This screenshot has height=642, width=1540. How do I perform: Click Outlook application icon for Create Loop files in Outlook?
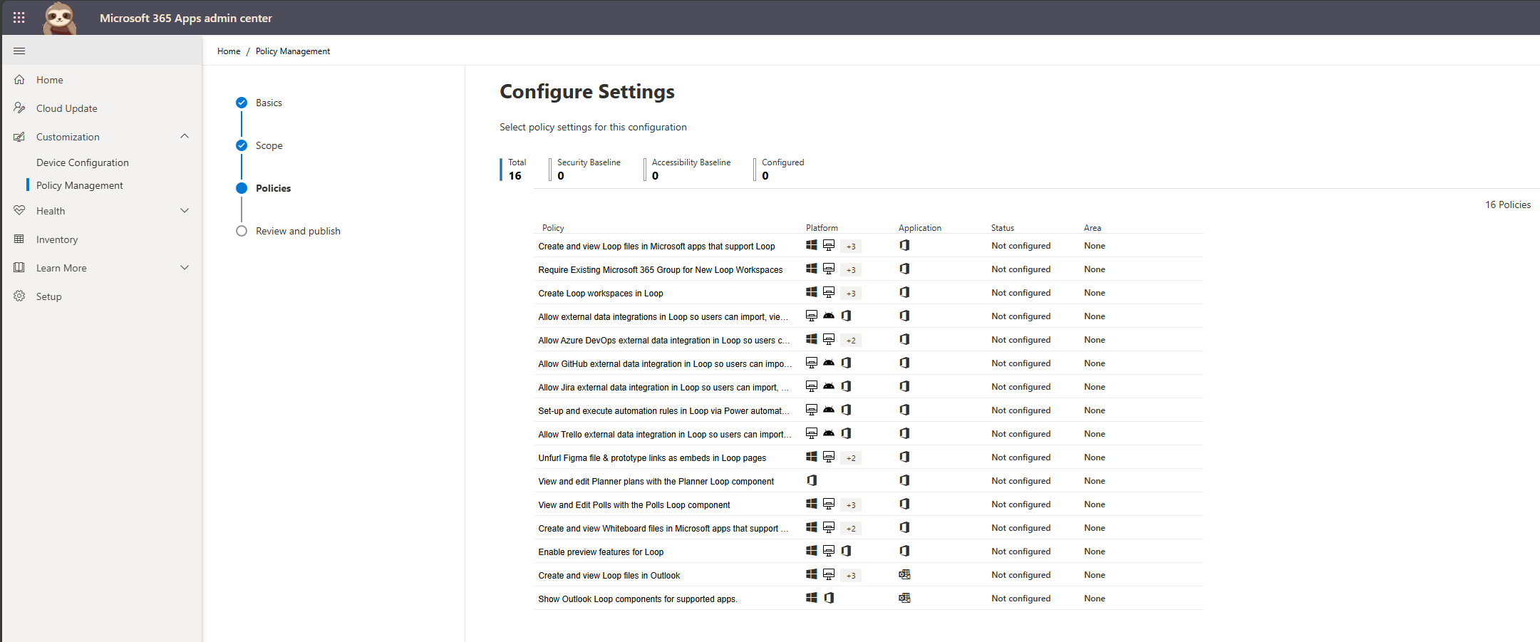click(x=904, y=574)
